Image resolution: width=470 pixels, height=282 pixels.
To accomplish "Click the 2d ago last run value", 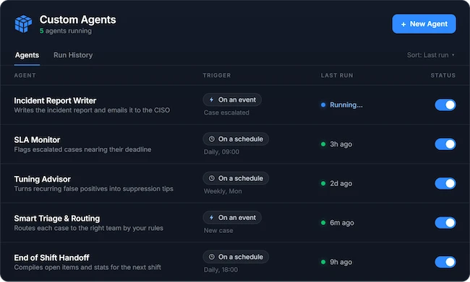I will pyautogui.click(x=341, y=183).
